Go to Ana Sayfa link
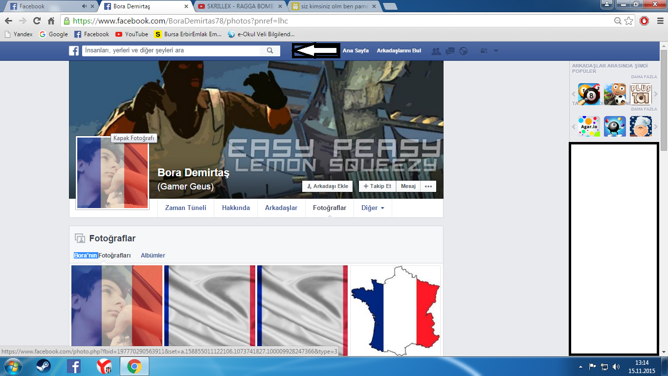 (x=356, y=50)
